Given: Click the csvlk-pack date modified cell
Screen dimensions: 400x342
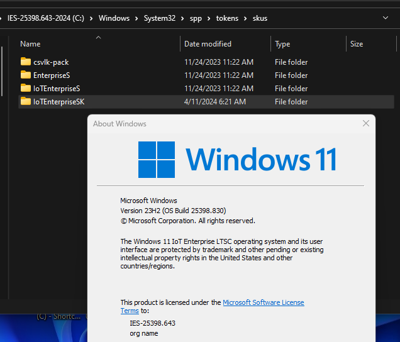Looking at the screenshot, I should tap(219, 62).
